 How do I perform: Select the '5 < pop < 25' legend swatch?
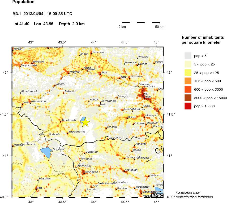click(x=188, y=64)
